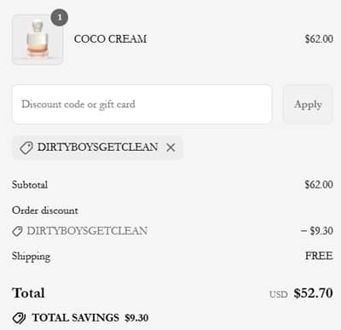341x330 pixels.
Task: Click the DIRTYBOYSGETCLEAN discount chip label
Action: (97, 148)
